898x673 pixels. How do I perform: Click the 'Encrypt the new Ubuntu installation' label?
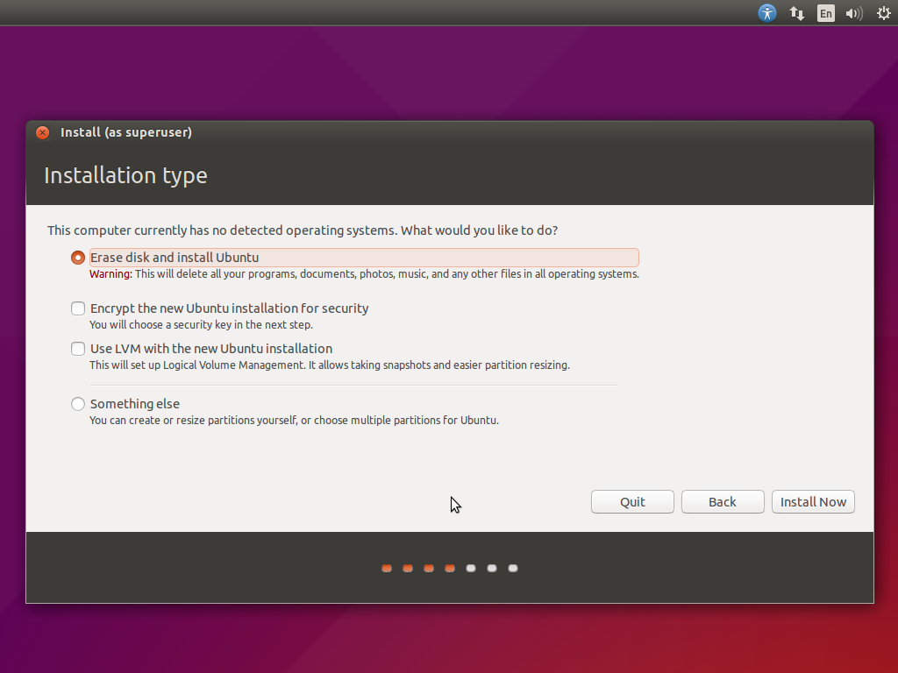point(229,308)
